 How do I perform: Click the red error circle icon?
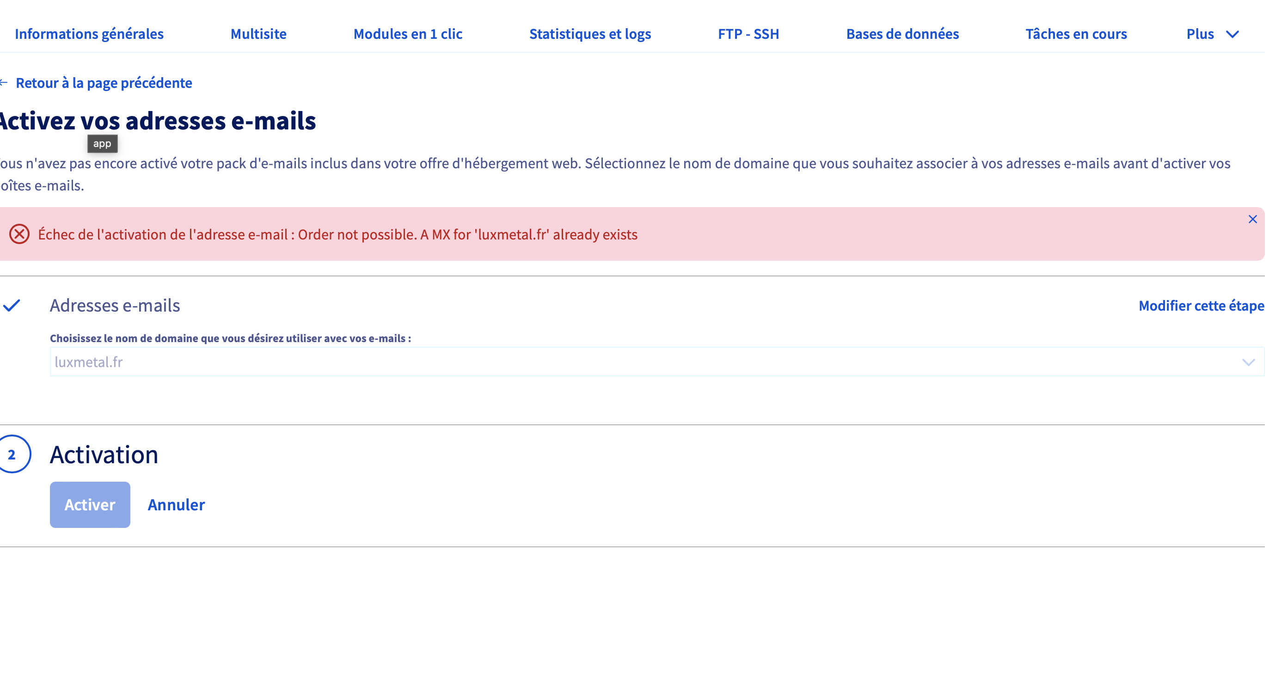pyautogui.click(x=19, y=234)
